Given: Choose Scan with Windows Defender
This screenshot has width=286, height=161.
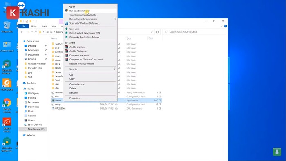Looking at the screenshot, I should click(90, 23).
